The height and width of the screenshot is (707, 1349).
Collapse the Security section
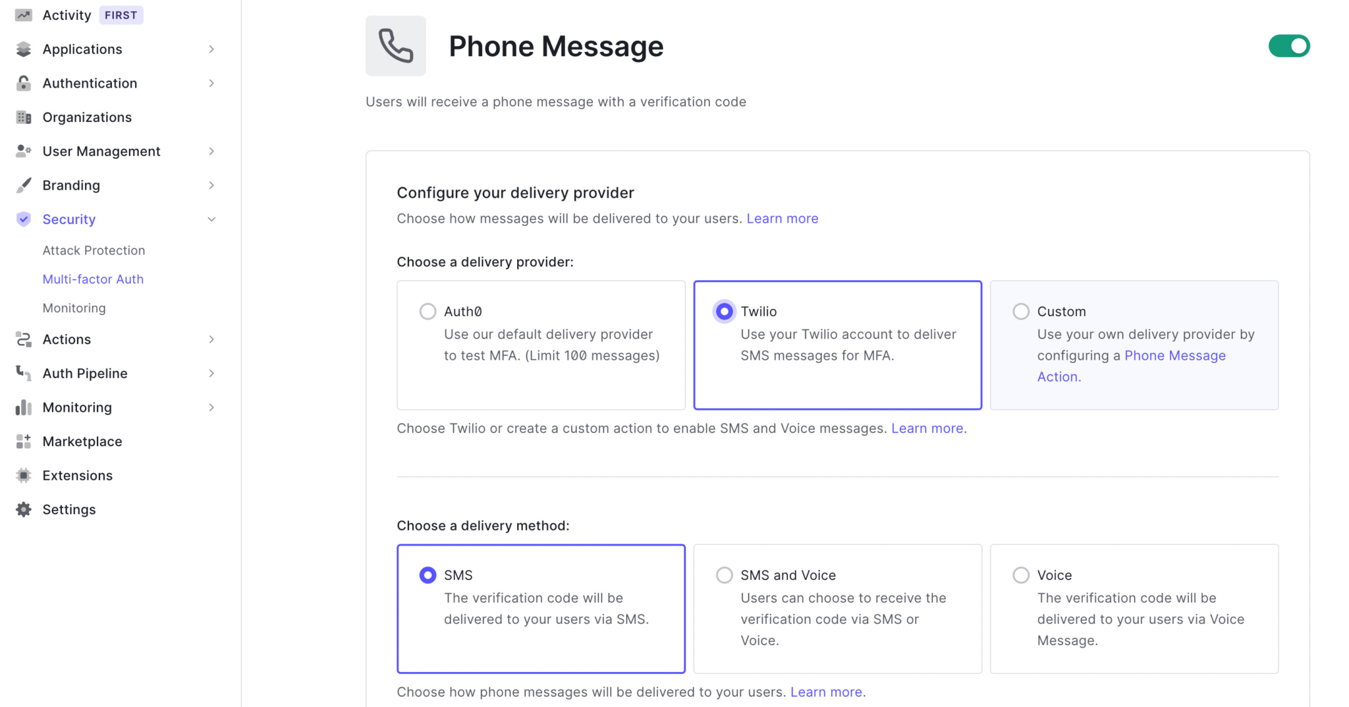[211, 219]
